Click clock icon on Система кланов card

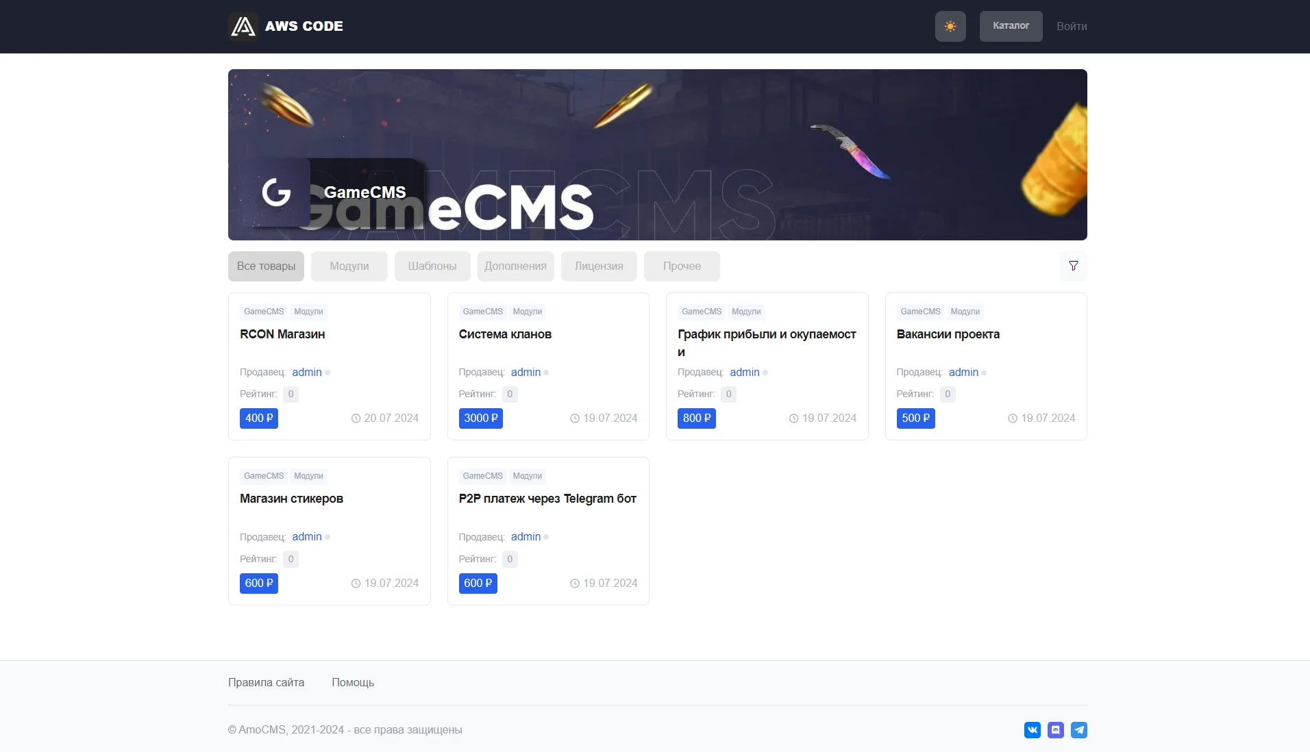[x=575, y=418]
